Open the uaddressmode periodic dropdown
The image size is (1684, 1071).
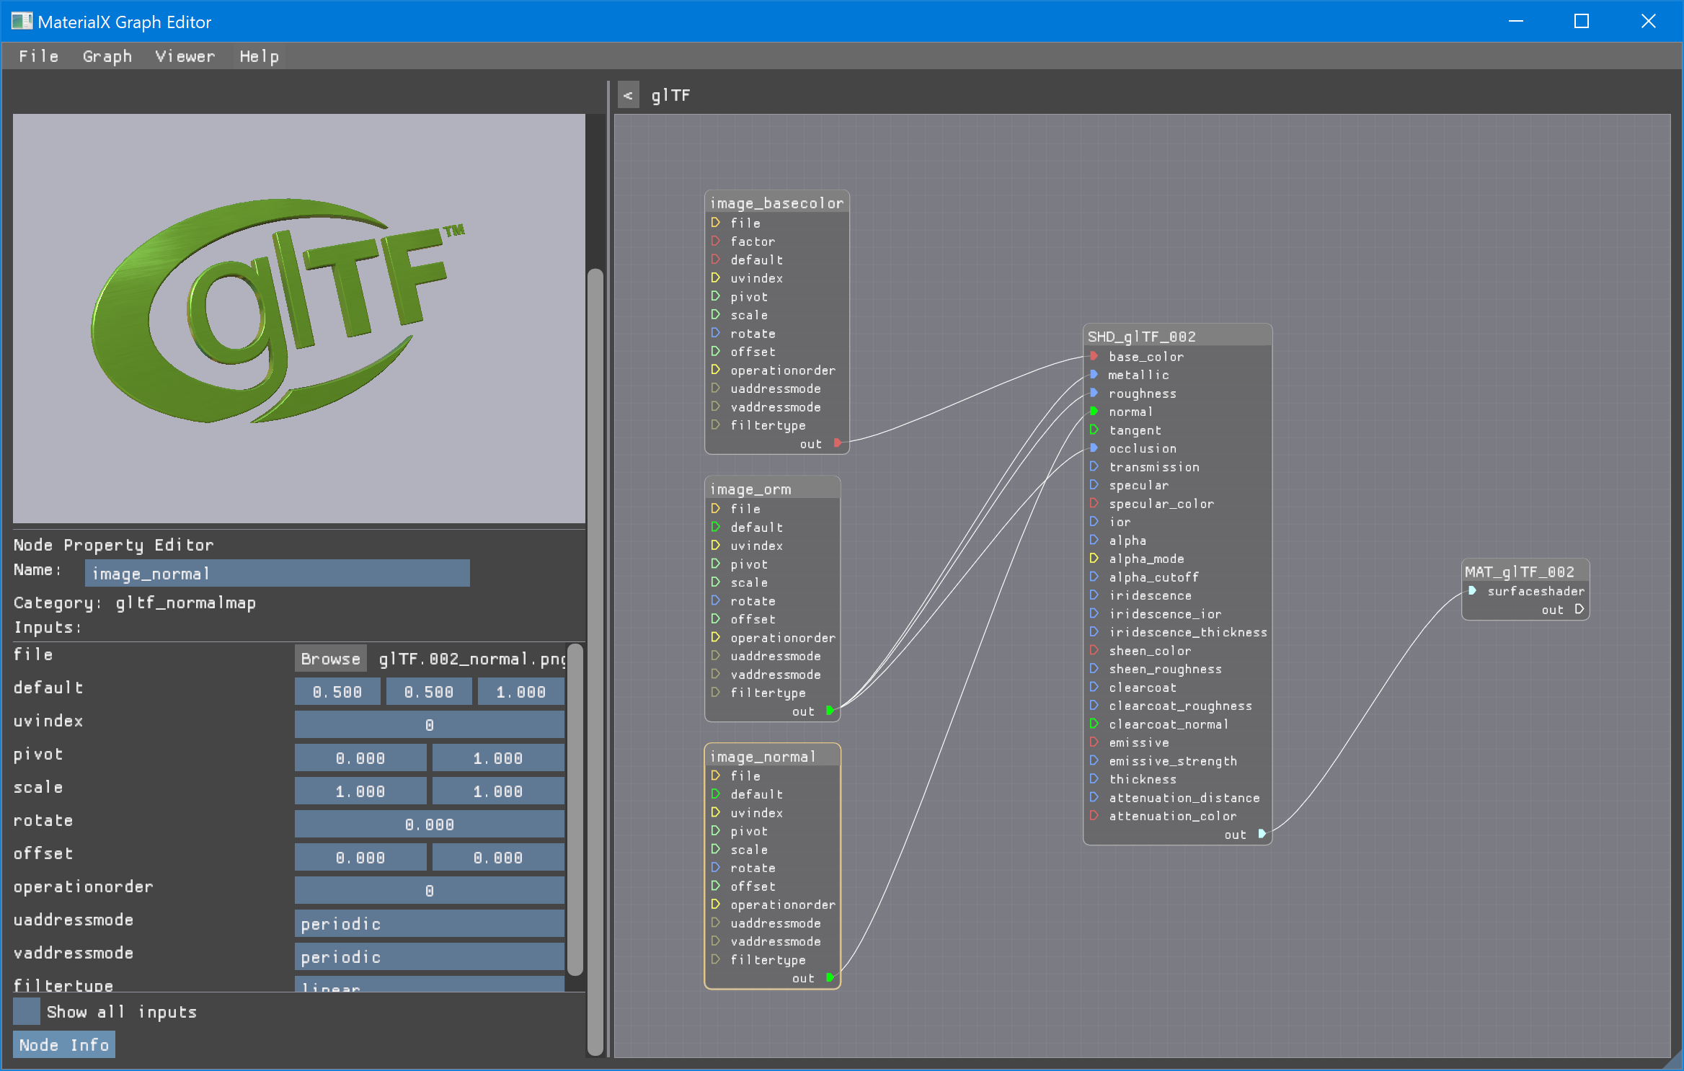coord(429,923)
